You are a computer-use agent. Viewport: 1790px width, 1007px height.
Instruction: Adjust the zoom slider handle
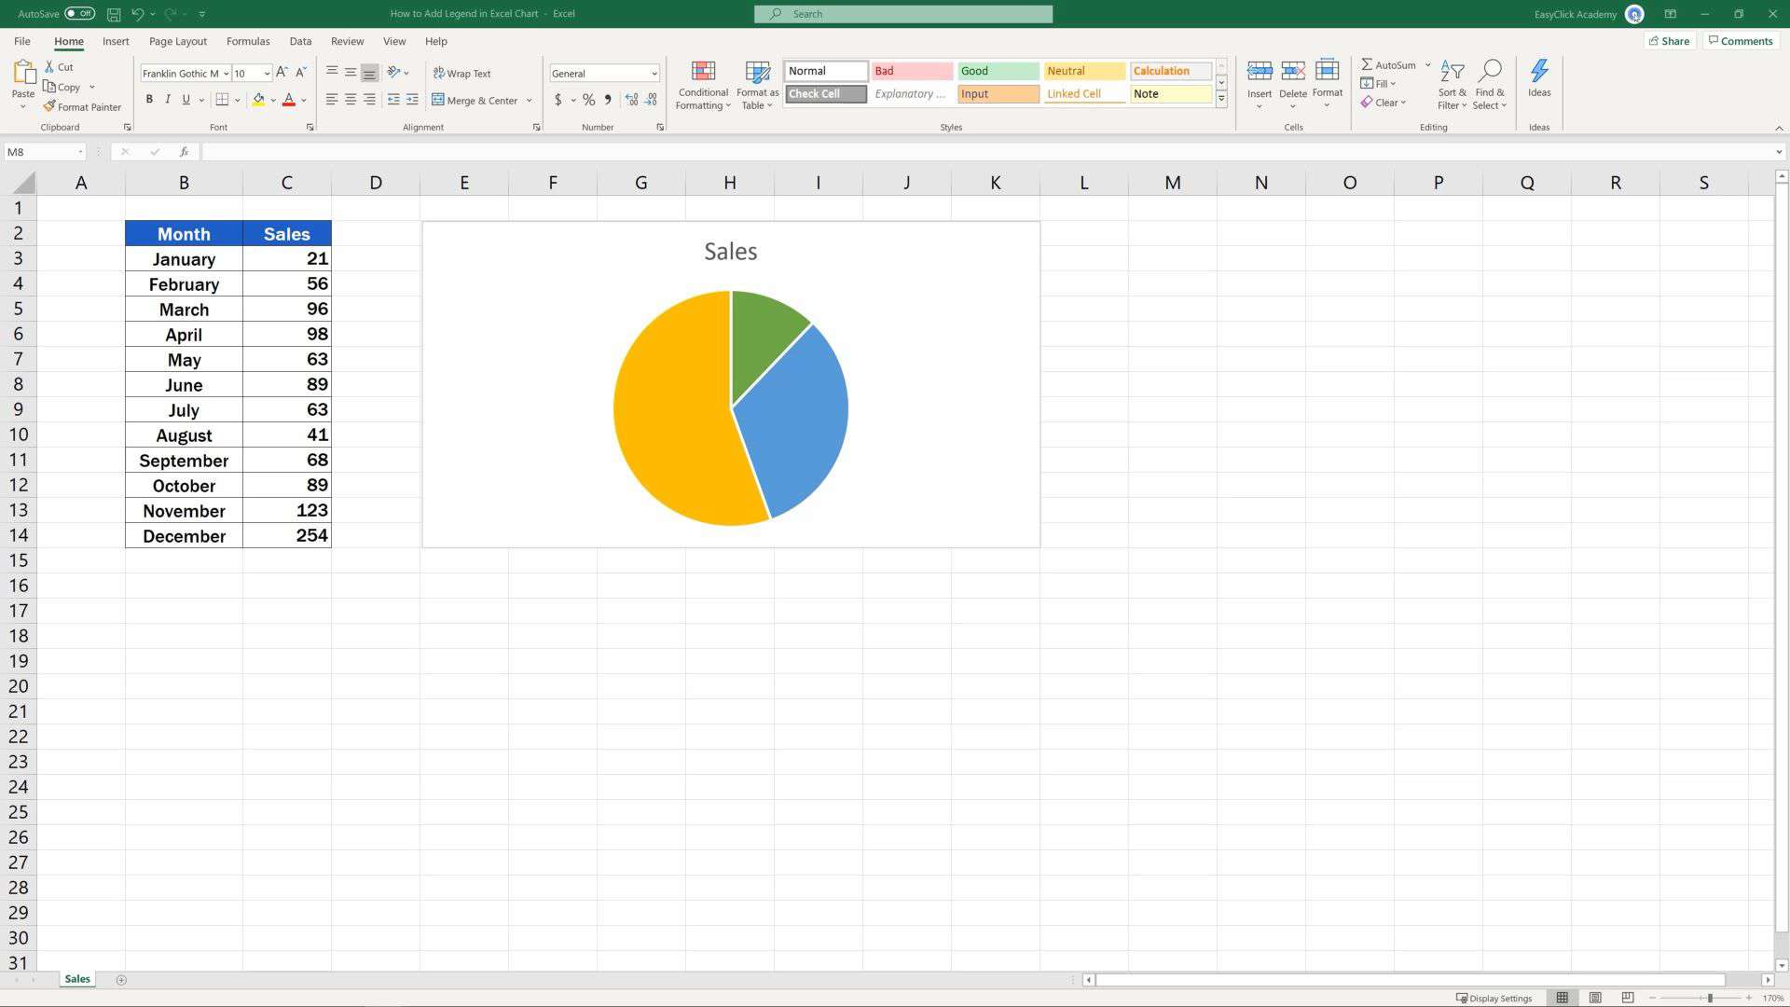(1710, 998)
